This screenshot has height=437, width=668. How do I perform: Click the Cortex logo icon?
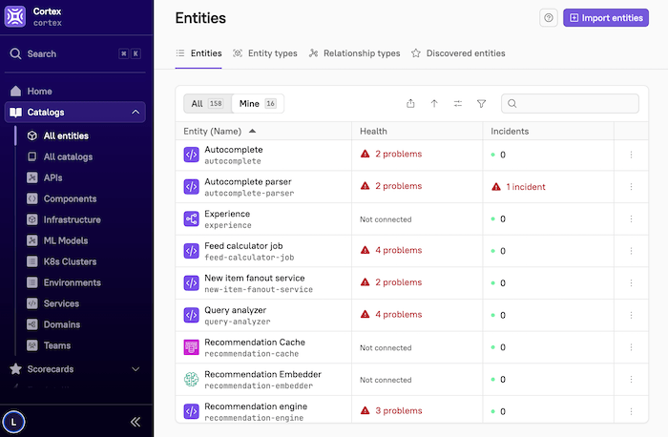[x=15, y=16]
